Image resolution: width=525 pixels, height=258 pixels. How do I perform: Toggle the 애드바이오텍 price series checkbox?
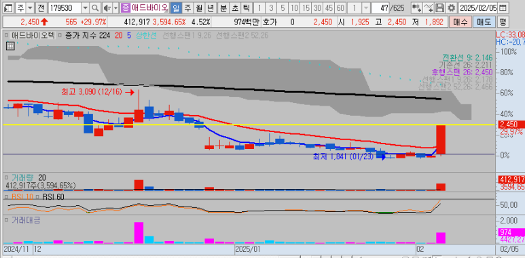tap(7, 35)
